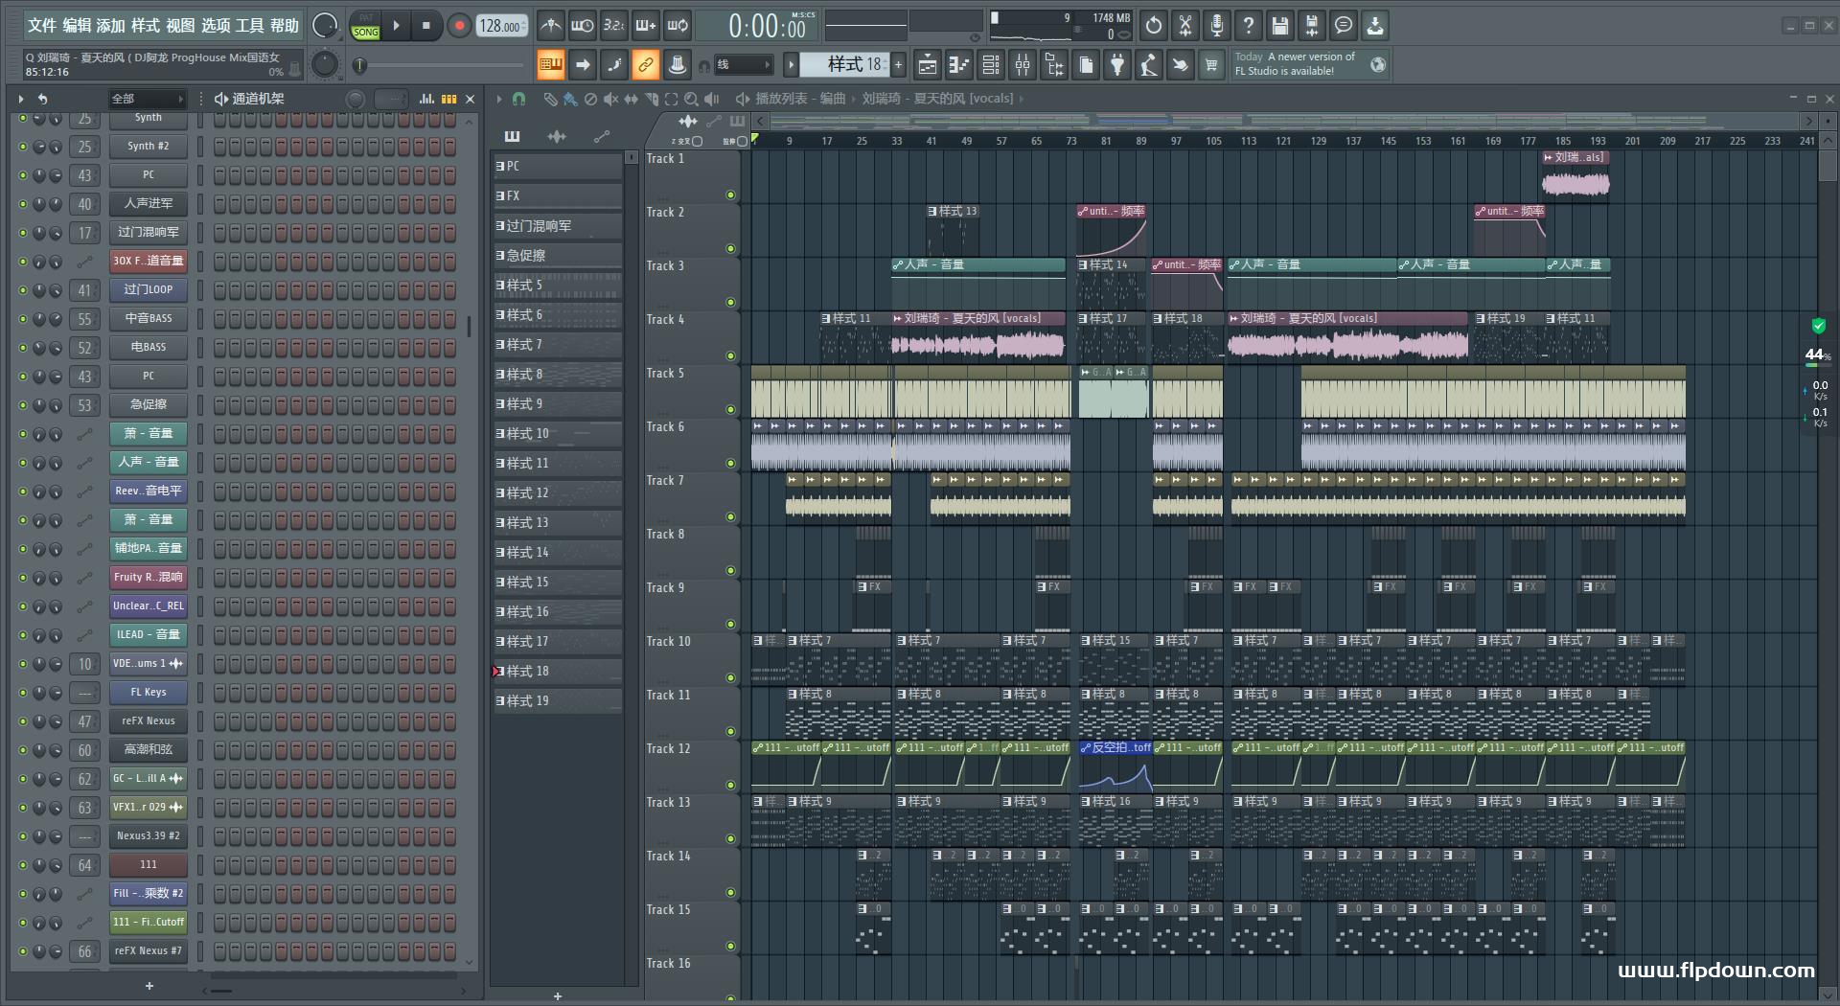Enable wait for input before recording
Image resolution: width=1840 pixels, height=1006 pixels.
click(x=582, y=26)
